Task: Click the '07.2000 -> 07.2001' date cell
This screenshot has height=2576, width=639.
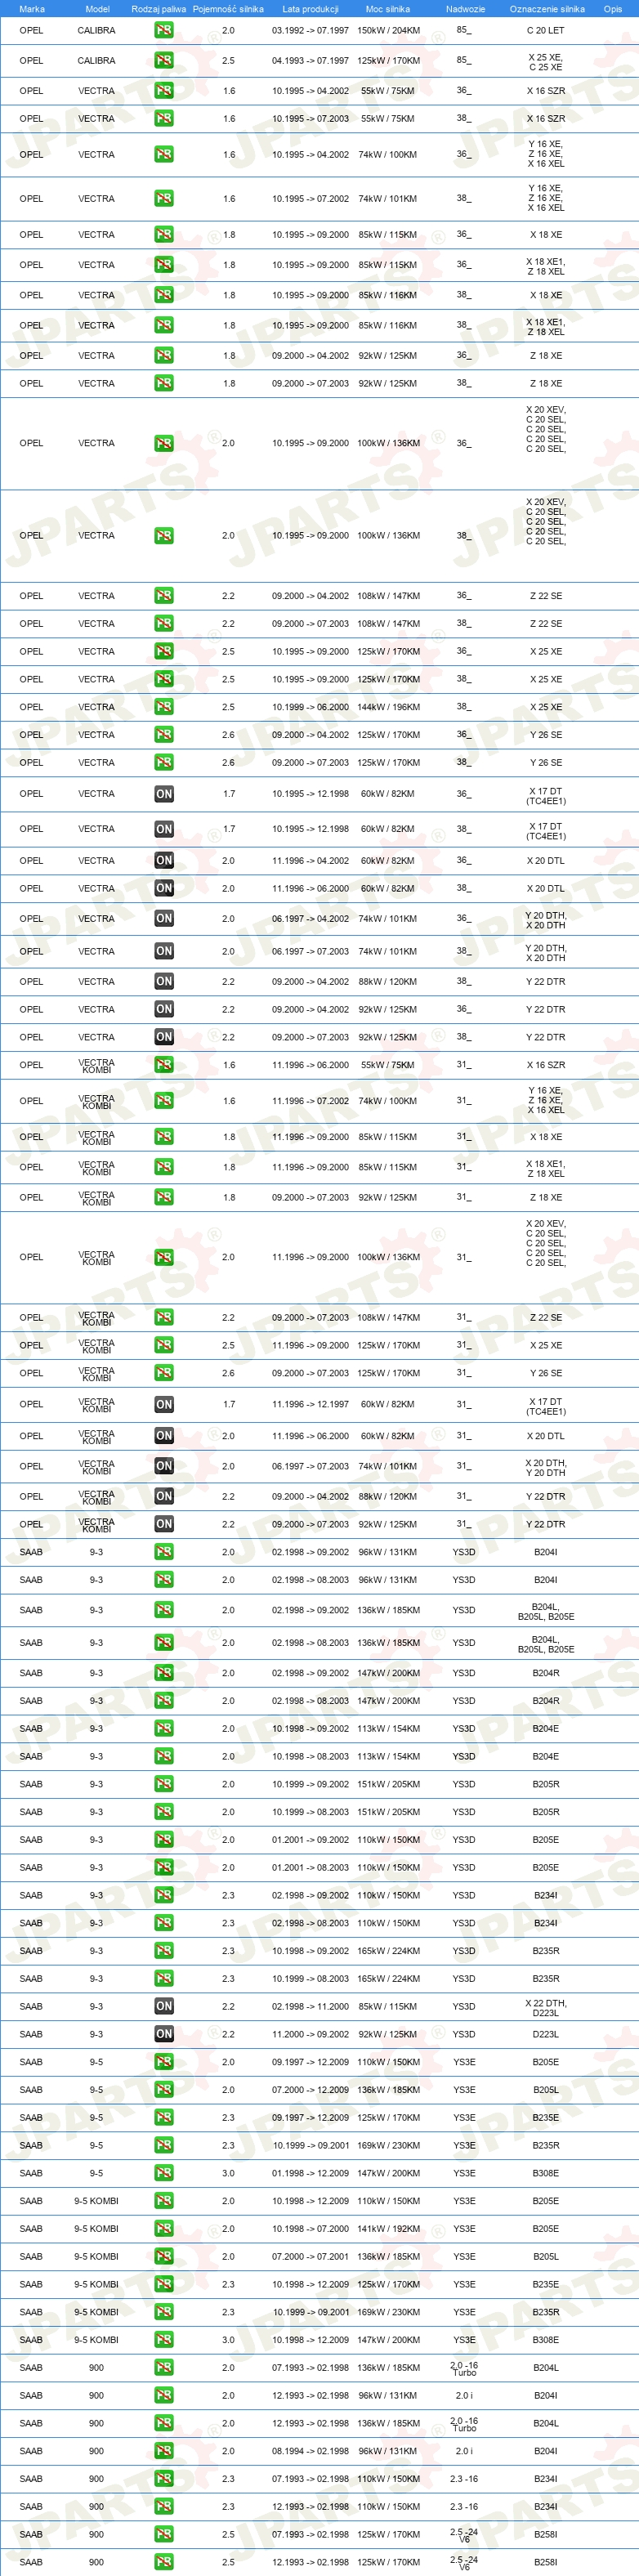Action: coord(311,2257)
